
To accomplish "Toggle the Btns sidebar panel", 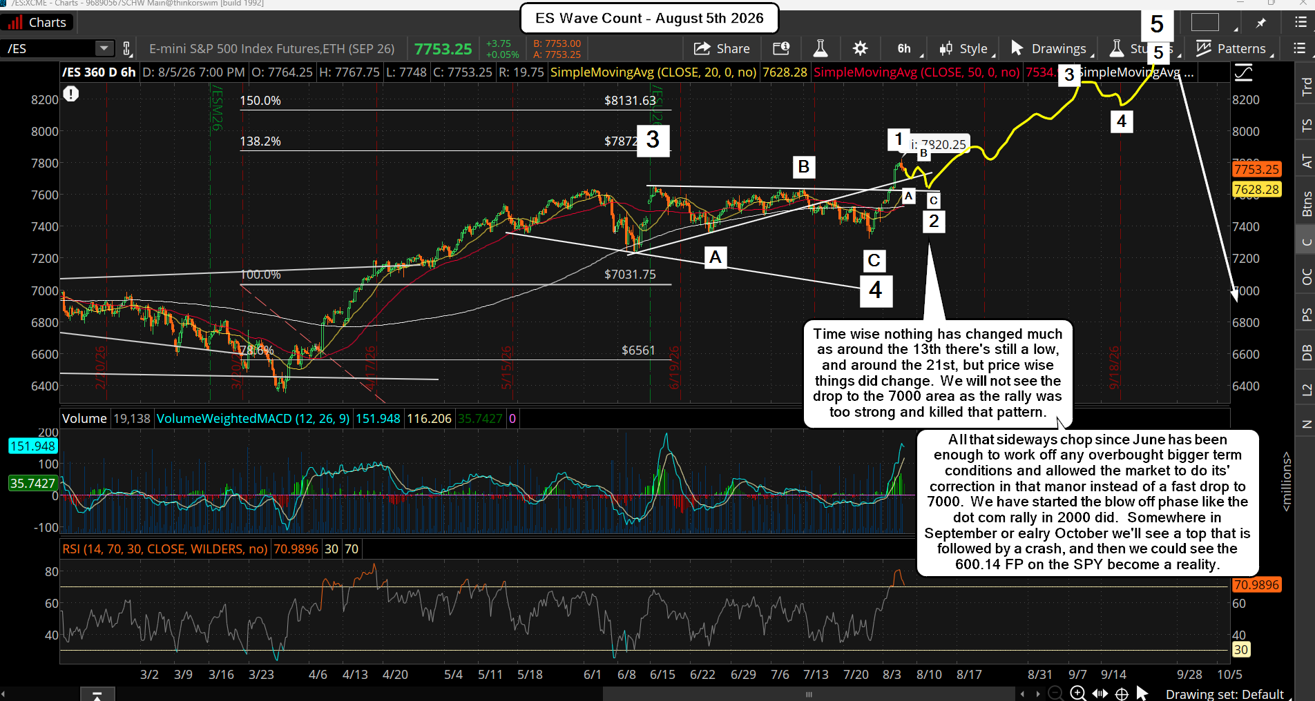I will pyautogui.click(x=1305, y=204).
